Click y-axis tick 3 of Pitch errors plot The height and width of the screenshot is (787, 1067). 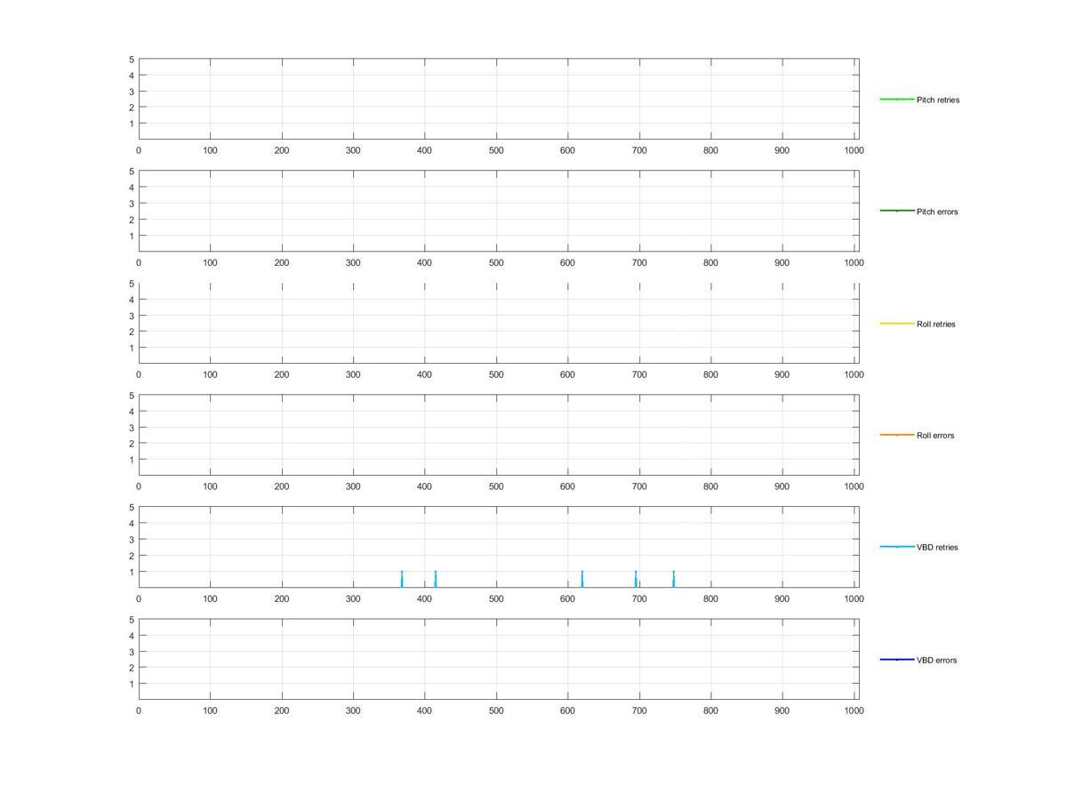click(132, 204)
